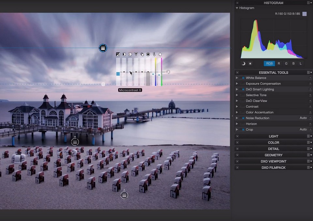
Task: Show the red channel with R button
Action: pyautogui.click(x=279, y=64)
